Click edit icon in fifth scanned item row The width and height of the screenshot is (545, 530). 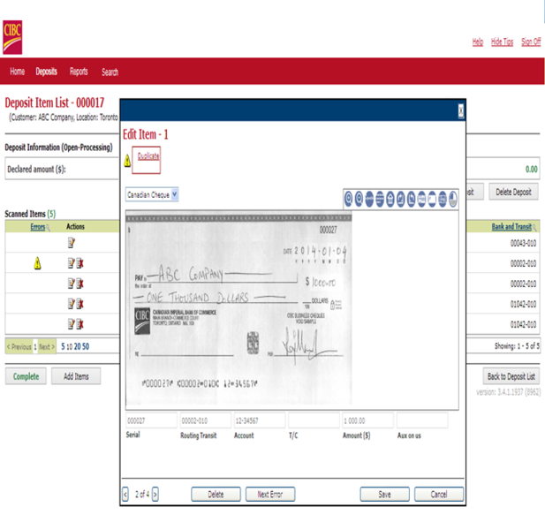72,324
